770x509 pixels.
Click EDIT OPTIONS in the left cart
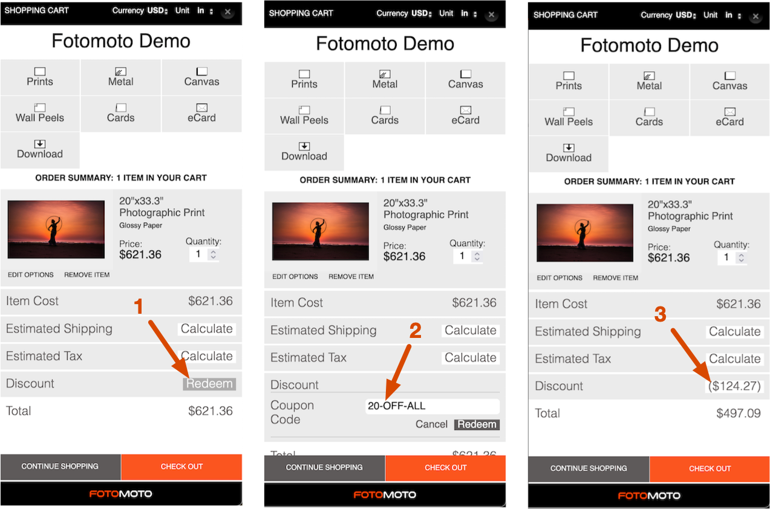click(x=31, y=275)
